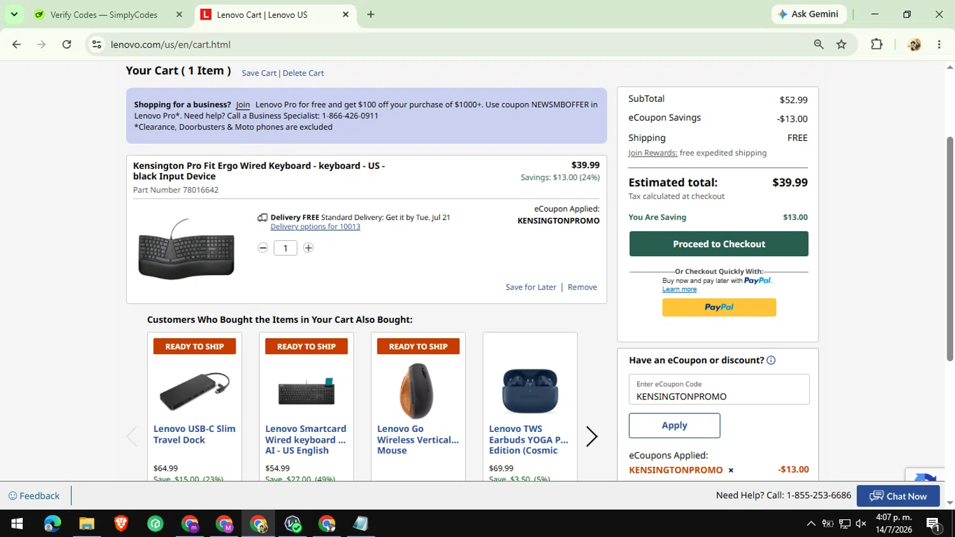The image size is (955, 537).
Task: Open Microsoft Edge from the taskbar
Action: 52,524
